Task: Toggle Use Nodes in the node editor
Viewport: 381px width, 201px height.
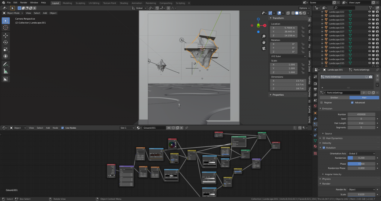Action: click(x=63, y=128)
